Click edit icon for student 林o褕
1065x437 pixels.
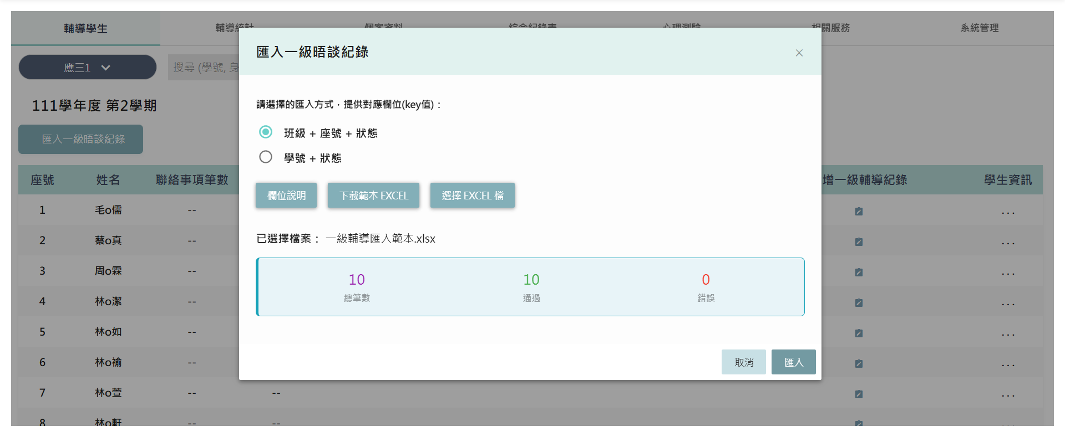[859, 363]
